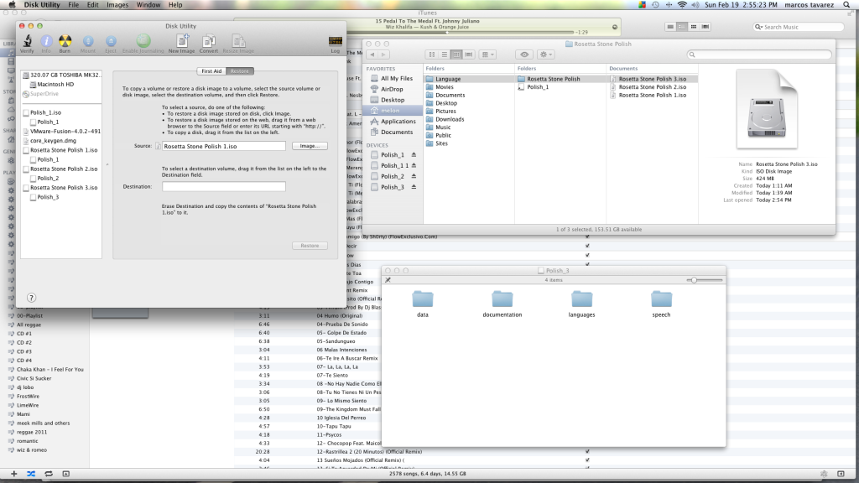Image resolution: width=859 pixels, height=483 pixels.
Task: Open the Finder arrange-by dropdown
Action: pyautogui.click(x=487, y=55)
